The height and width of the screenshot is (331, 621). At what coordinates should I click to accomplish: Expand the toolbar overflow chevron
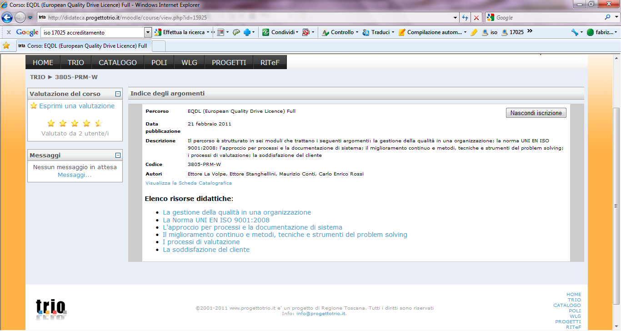click(x=530, y=32)
